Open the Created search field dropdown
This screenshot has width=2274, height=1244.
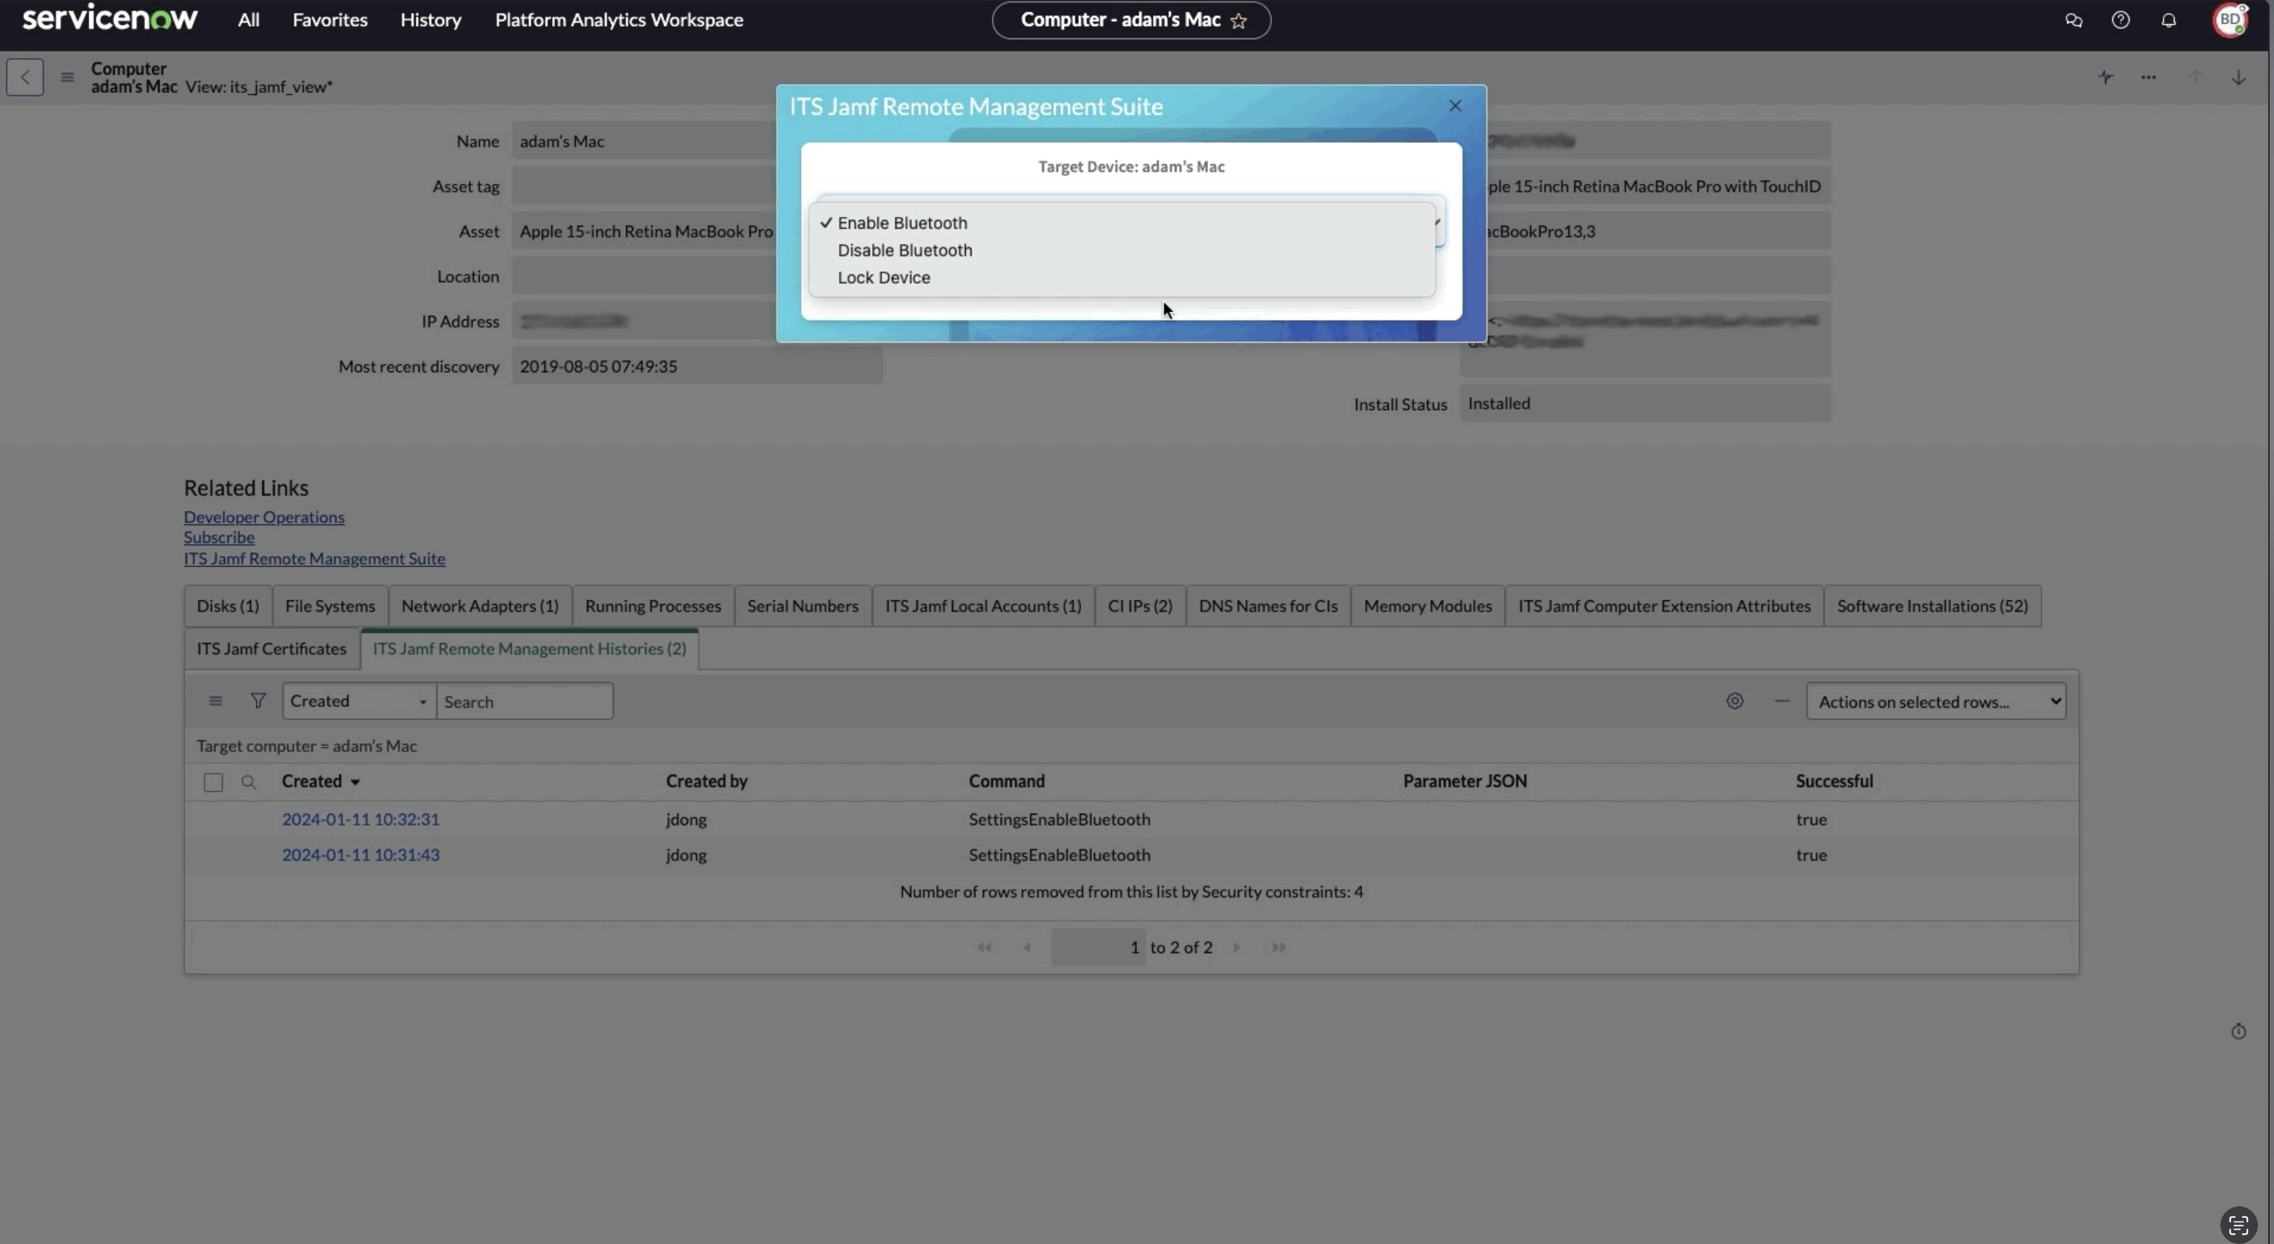coord(358,701)
